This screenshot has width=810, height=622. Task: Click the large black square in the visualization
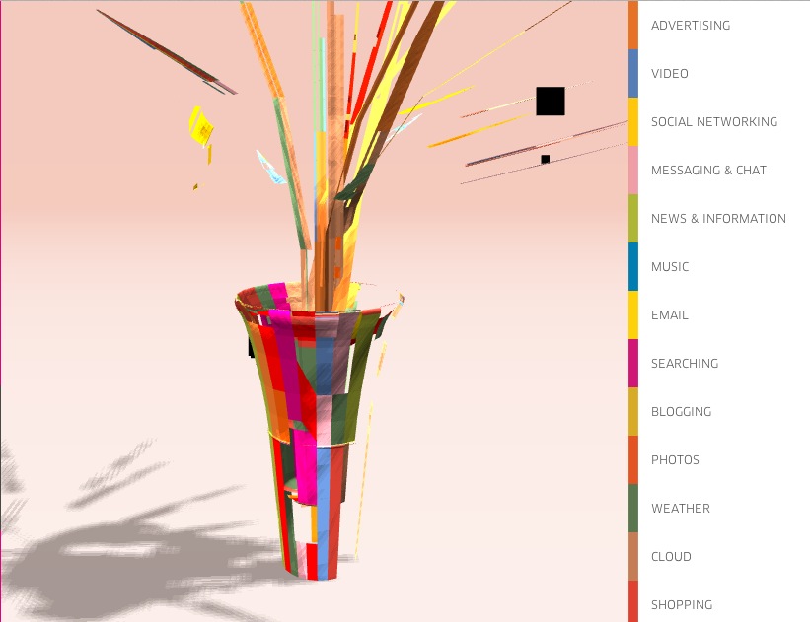[x=551, y=102]
